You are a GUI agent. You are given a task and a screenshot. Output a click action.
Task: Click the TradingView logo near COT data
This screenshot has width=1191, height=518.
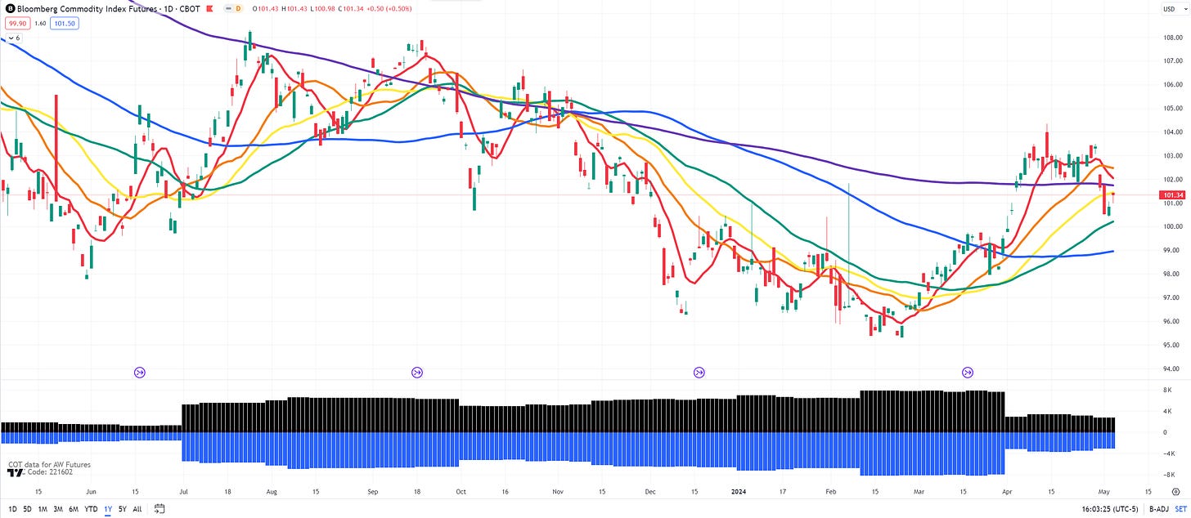tap(14, 472)
